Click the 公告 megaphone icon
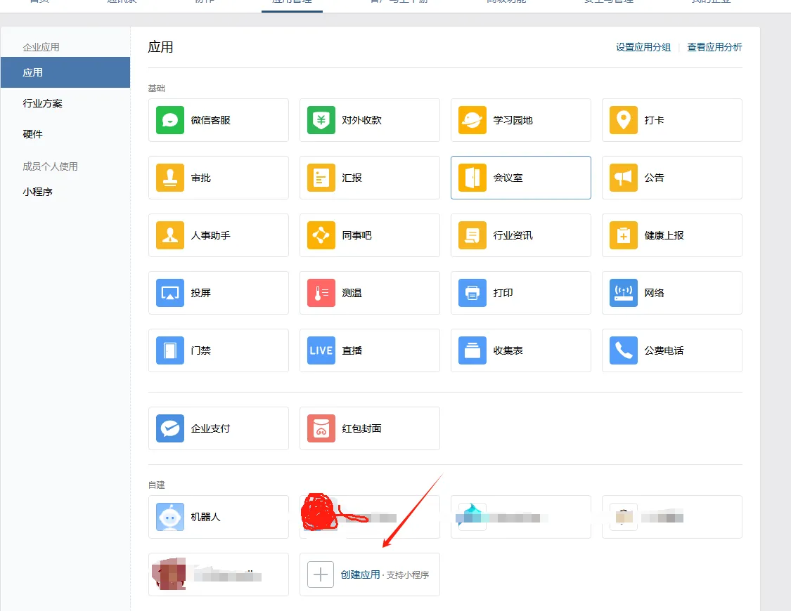This screenshot has width=791, height=611. (x=624, y=178)
